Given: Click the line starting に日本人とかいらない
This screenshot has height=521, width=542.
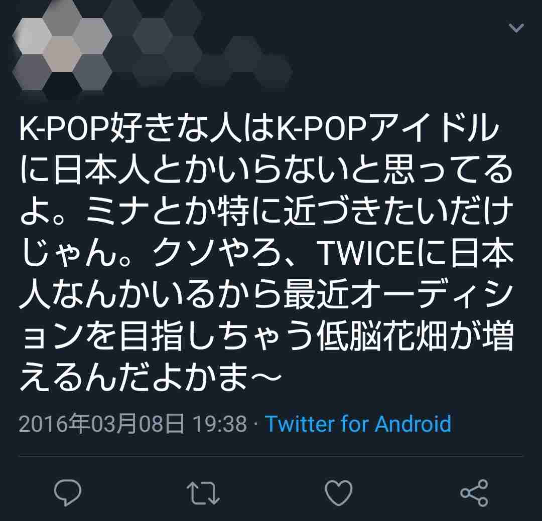Looking at the screenshot, I should pos(266,169).
